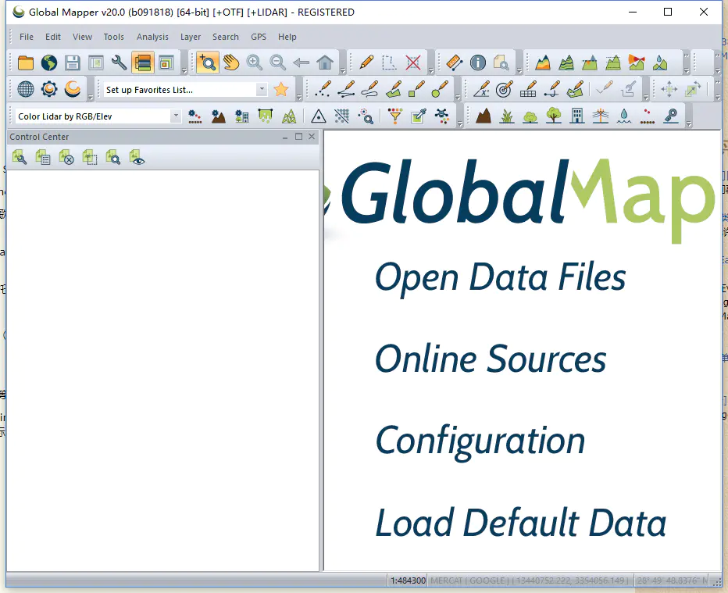Screen dimensions: 728x593
Task: Click the Create Grid pencil icon
Action: (x=528, y=89)
